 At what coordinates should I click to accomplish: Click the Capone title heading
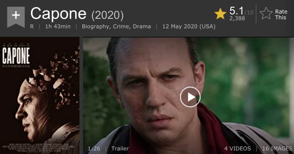point(58,14)
